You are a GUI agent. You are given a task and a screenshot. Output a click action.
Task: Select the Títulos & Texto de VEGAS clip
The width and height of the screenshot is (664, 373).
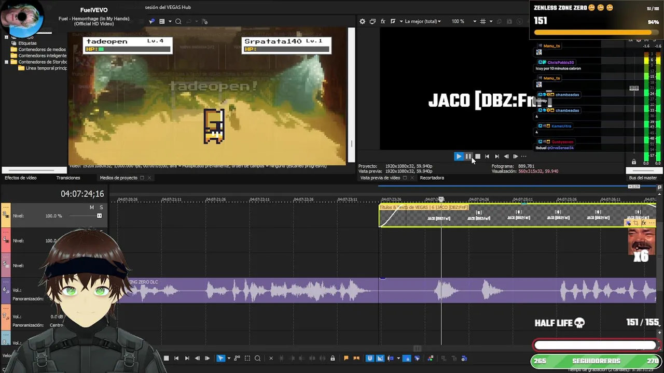click(x=517, y=215)
